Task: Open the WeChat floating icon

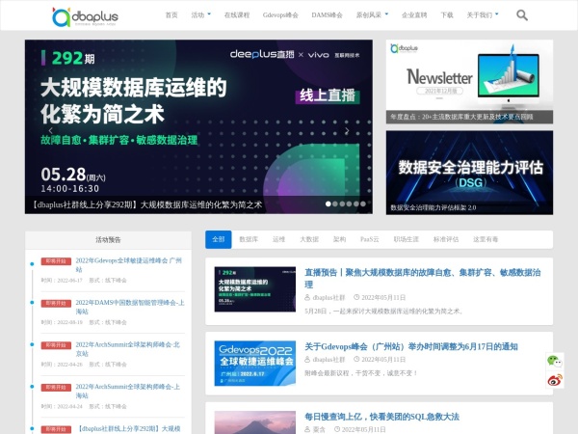Action: (x=555, y=361)
